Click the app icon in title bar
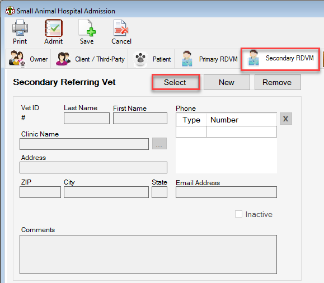 (10, 11)
